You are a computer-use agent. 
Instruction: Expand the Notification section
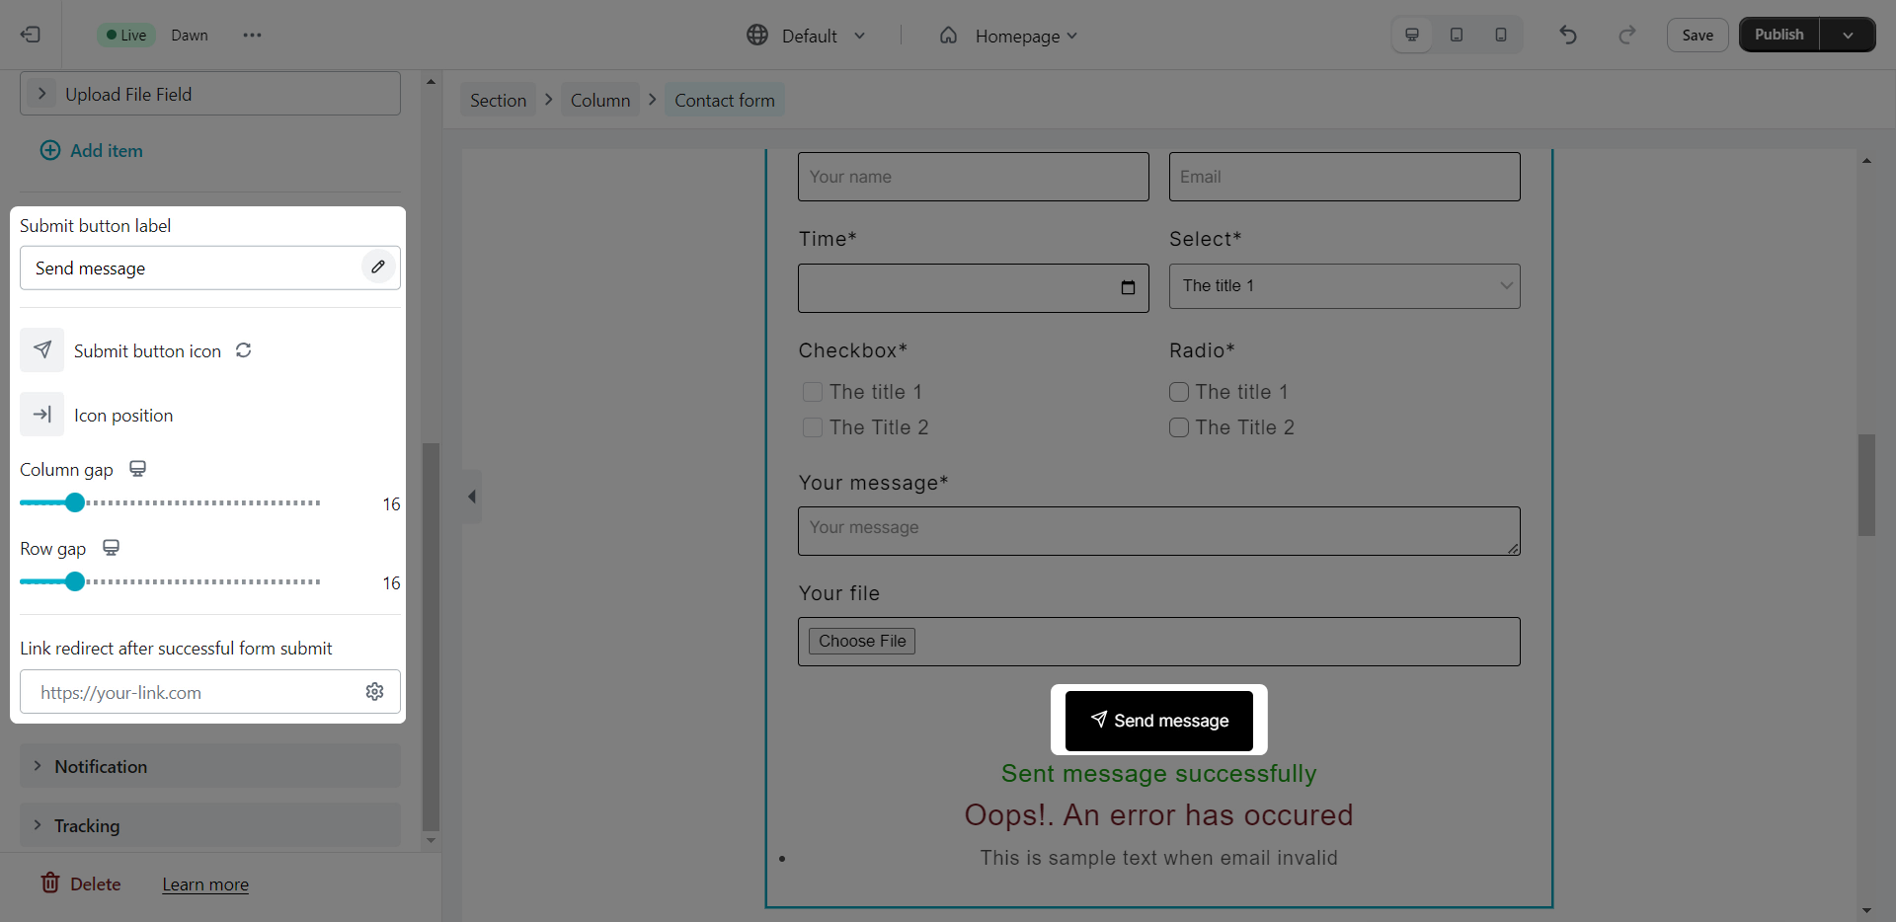210,766
